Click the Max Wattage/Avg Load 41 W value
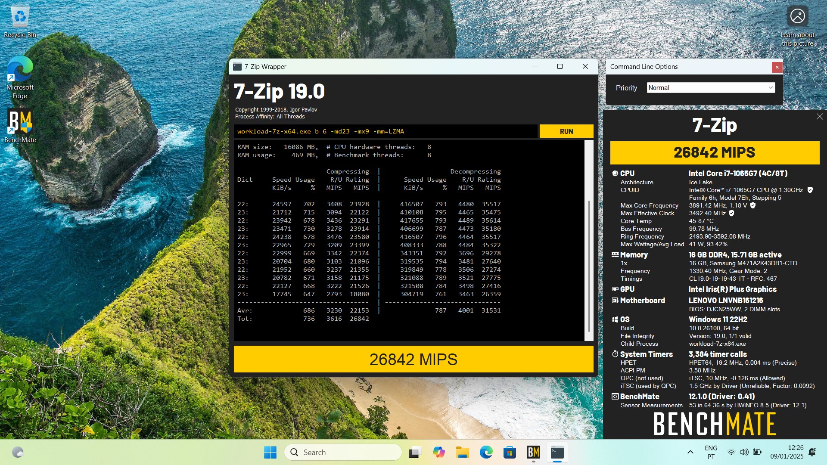The image size is (827, 465). (x=708, y=244)
